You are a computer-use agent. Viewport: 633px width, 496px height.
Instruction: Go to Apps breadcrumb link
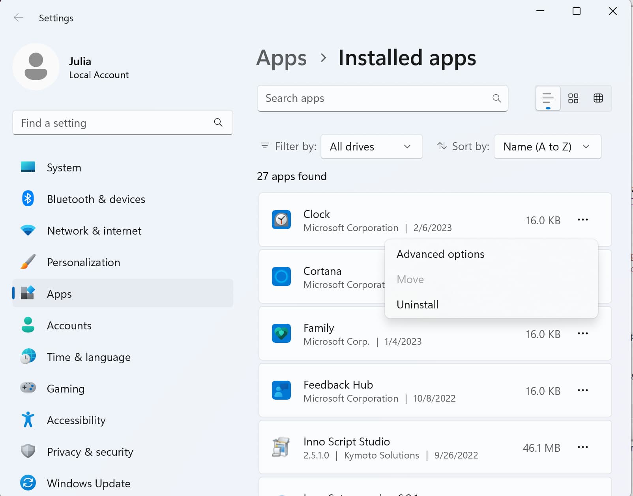pyautogui.click(x=281, y=58)
